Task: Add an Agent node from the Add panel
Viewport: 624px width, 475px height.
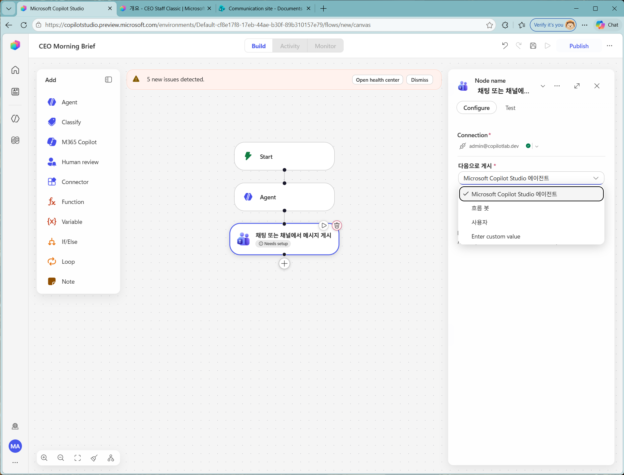Action: pos(78,102)
